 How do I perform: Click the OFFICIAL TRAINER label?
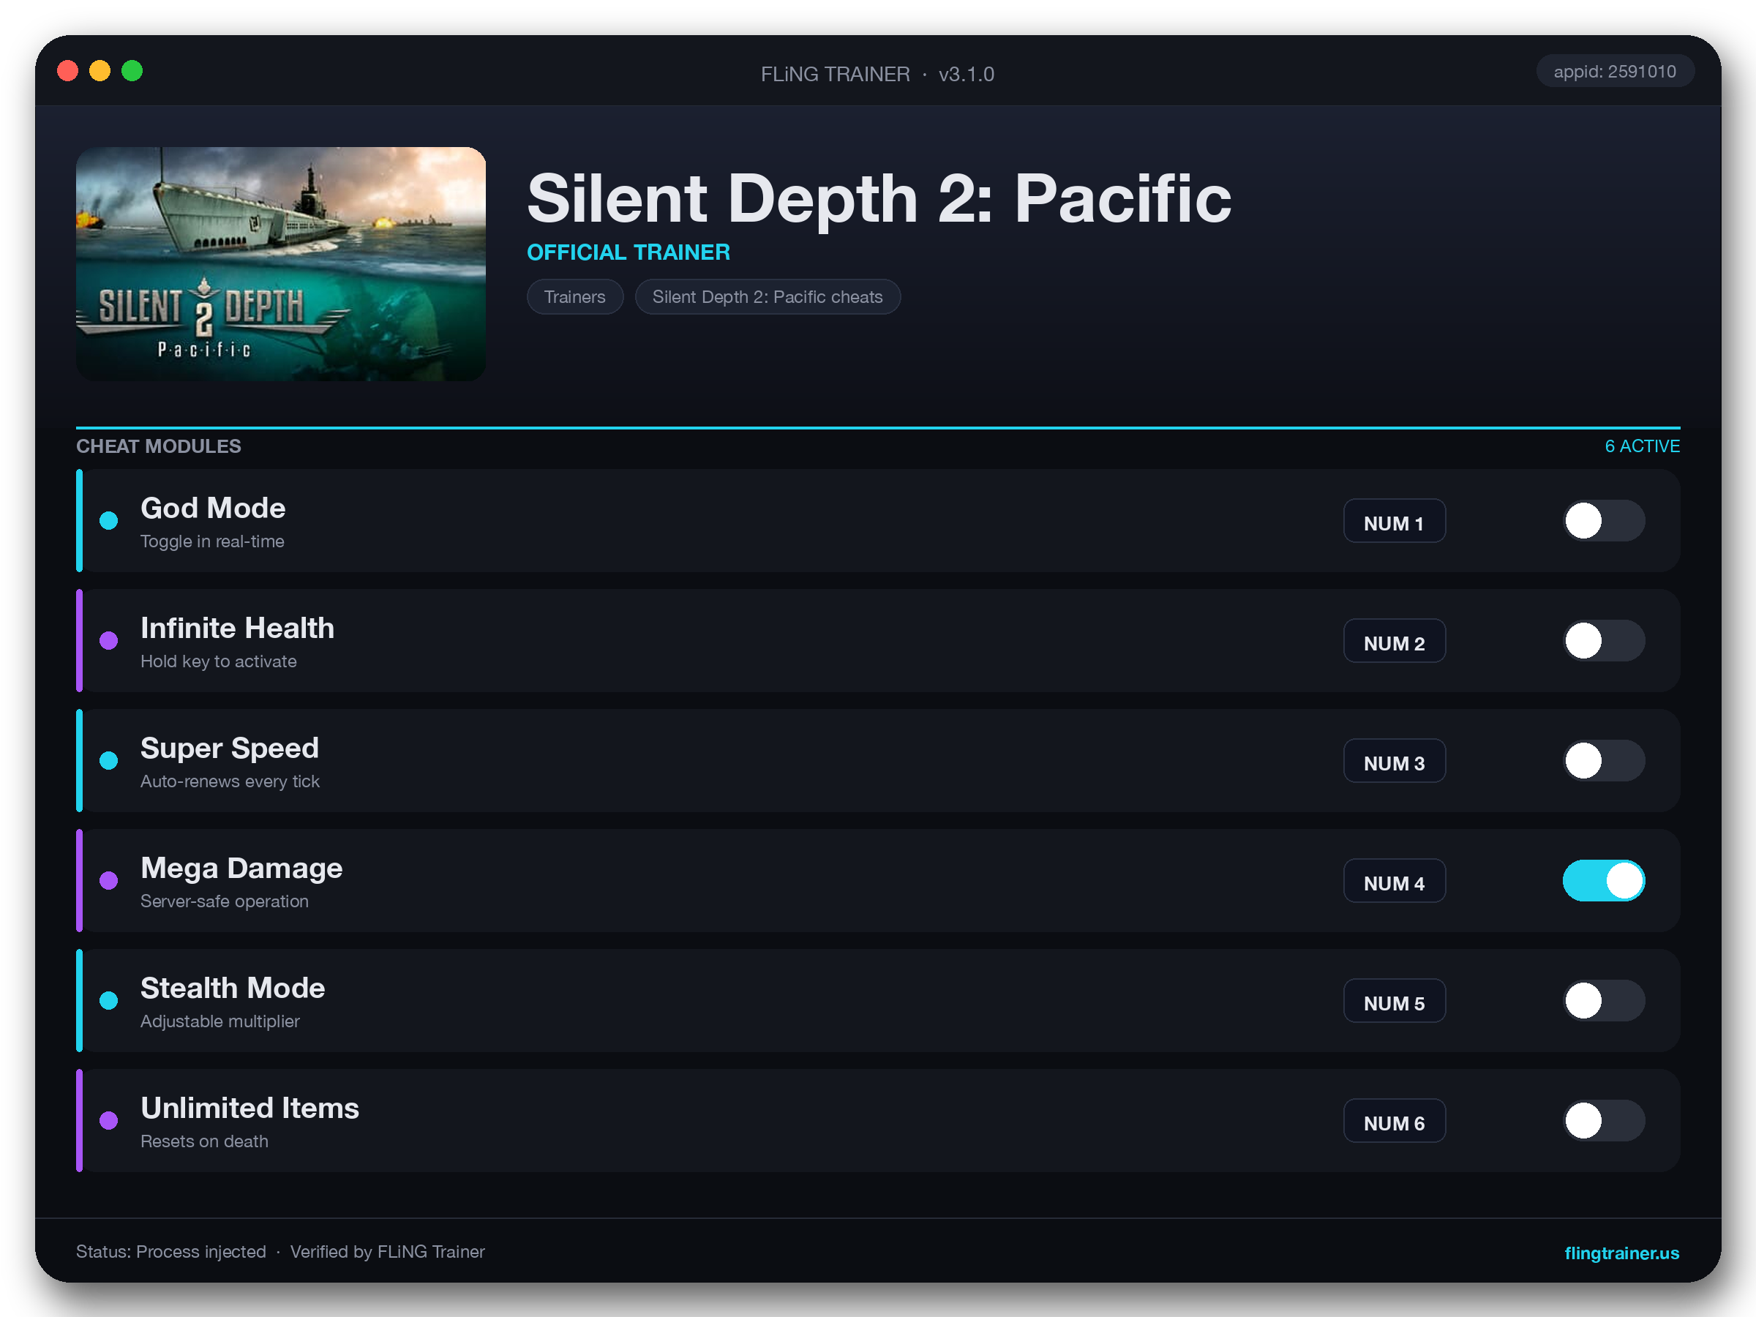click(x=629, y=252)
